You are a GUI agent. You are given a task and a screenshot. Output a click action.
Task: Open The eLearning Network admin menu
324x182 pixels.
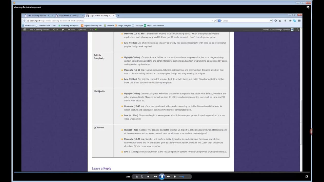(39, 30)
